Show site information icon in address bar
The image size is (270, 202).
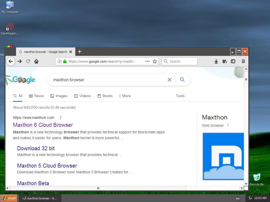60,61
